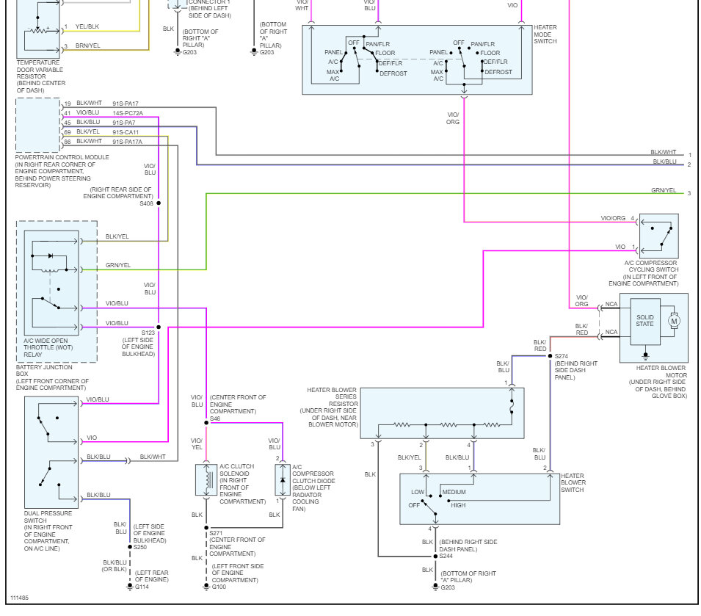Click the DUAL PRESSURE SWITCH label
701x616 pixels.
(x=48, y=517)
